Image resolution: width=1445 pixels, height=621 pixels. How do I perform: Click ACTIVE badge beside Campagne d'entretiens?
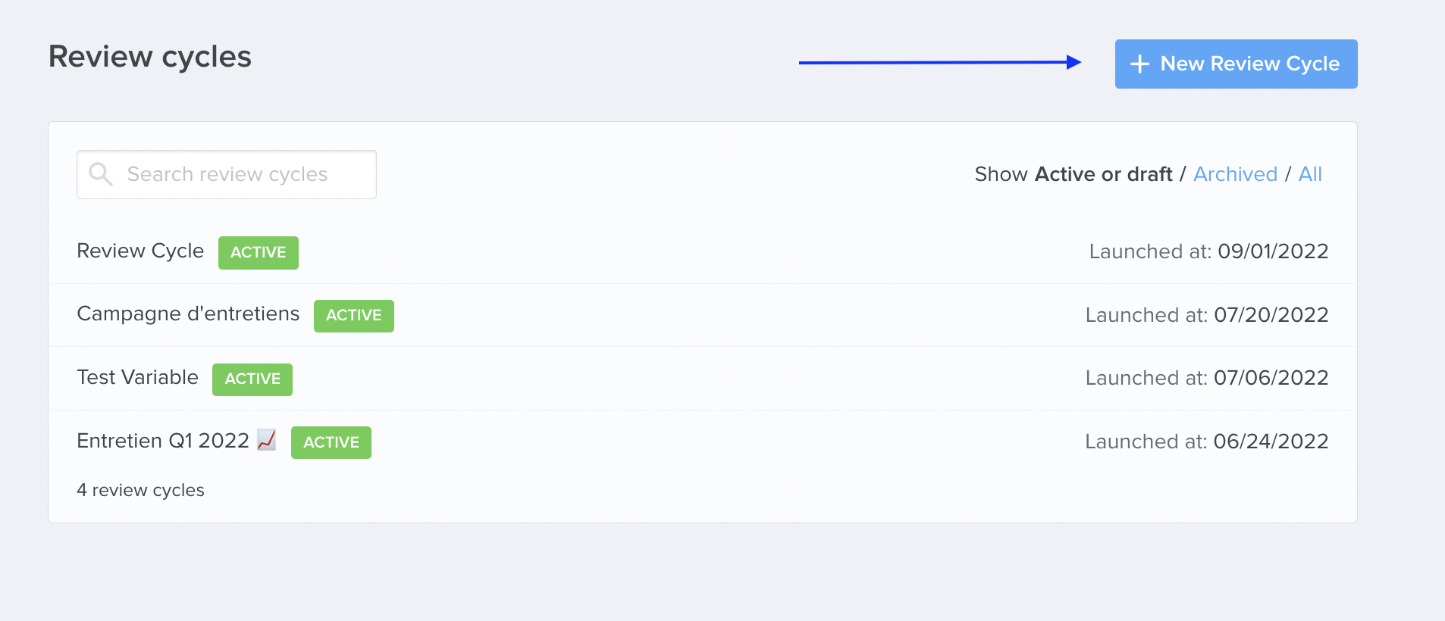tap(354, 316)
